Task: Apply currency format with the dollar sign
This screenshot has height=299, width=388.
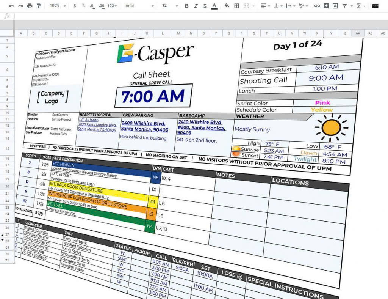Action: coord(75,6)
